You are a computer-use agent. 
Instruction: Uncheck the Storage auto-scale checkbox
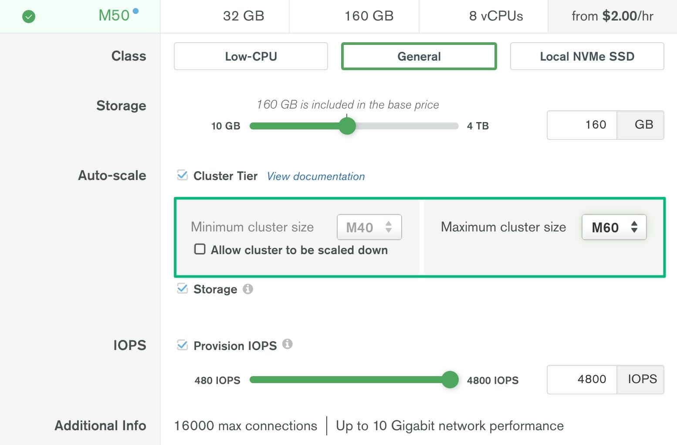pyautogui.click(x=183, y=289)
